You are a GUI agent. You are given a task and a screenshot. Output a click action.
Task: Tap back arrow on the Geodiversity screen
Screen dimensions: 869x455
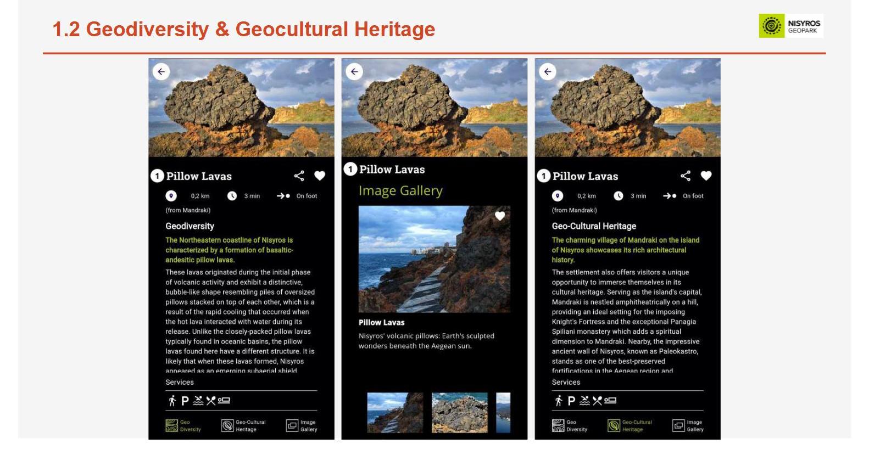(x=161, y=72)
